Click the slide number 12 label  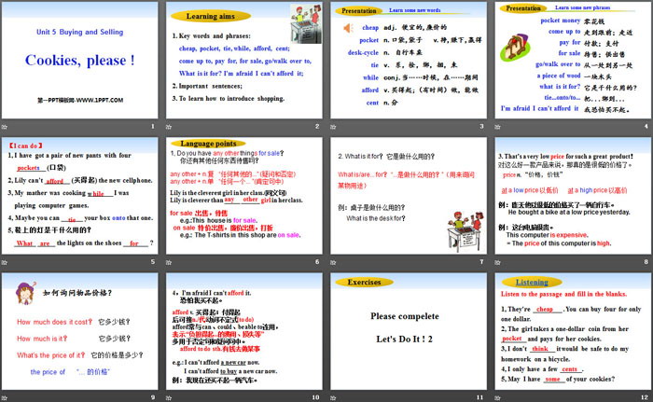coord(645,397)
